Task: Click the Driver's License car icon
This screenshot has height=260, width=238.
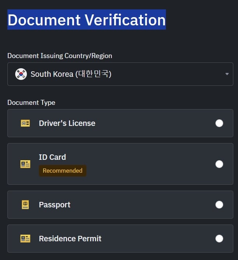Action: [25, 123]
